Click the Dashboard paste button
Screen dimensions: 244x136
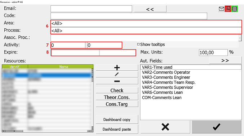(117, 129)
